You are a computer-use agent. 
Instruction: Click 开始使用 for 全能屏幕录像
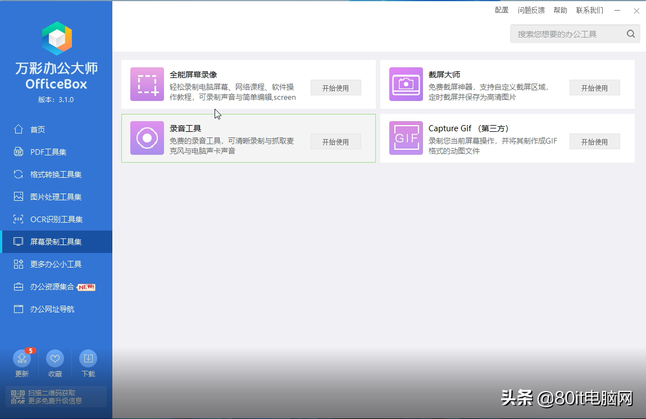coord(335,88)
